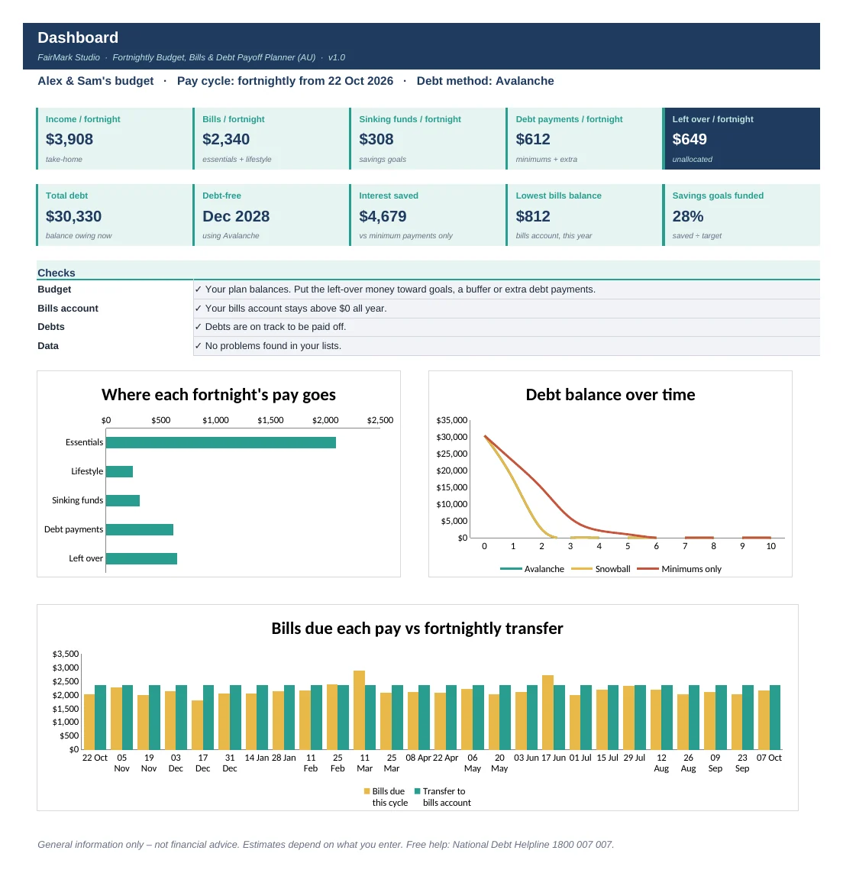Select the Budget check row label
Image resolution: width=843 pixels, height=873 pixels.
pos(54,289)
